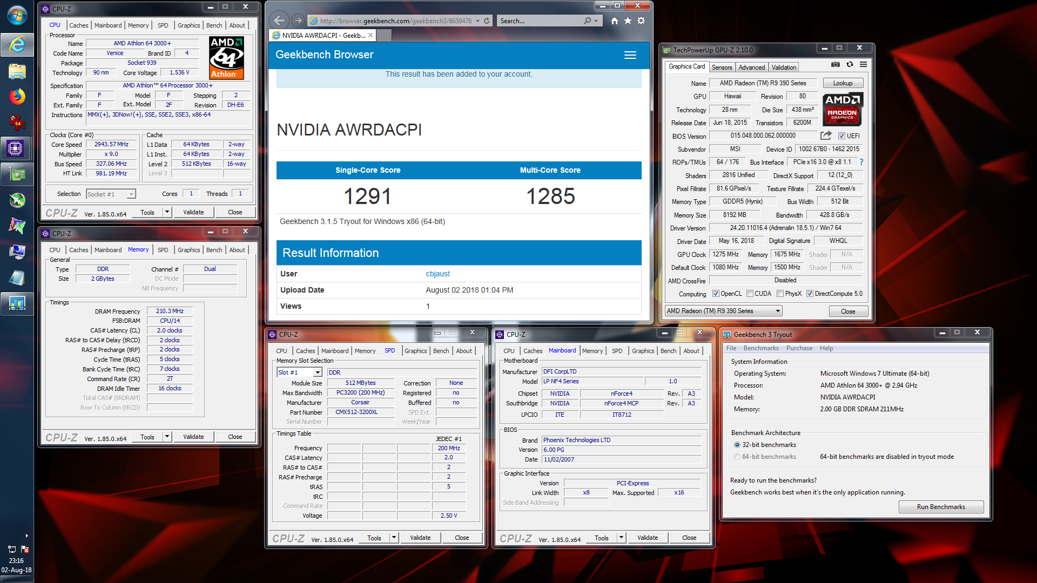Open Caches tab in top-left CPU-Z window
Image resolution: width=1037 pixels, height=583 pixels.
pyautogui.click(x=78, y=25)
